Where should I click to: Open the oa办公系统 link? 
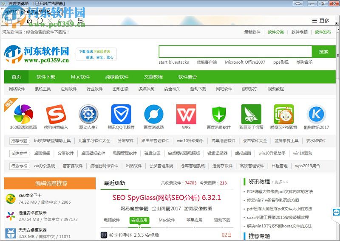pos(45,166)
